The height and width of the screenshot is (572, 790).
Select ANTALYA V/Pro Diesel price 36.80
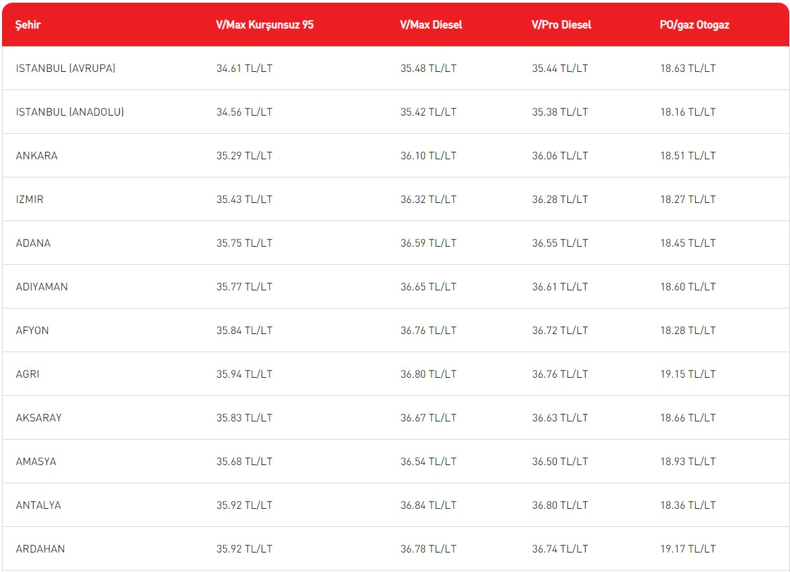point(560,505)
